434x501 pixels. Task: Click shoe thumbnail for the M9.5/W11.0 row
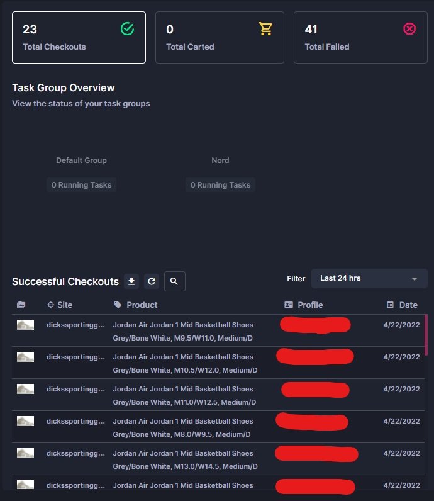point(26,325)
